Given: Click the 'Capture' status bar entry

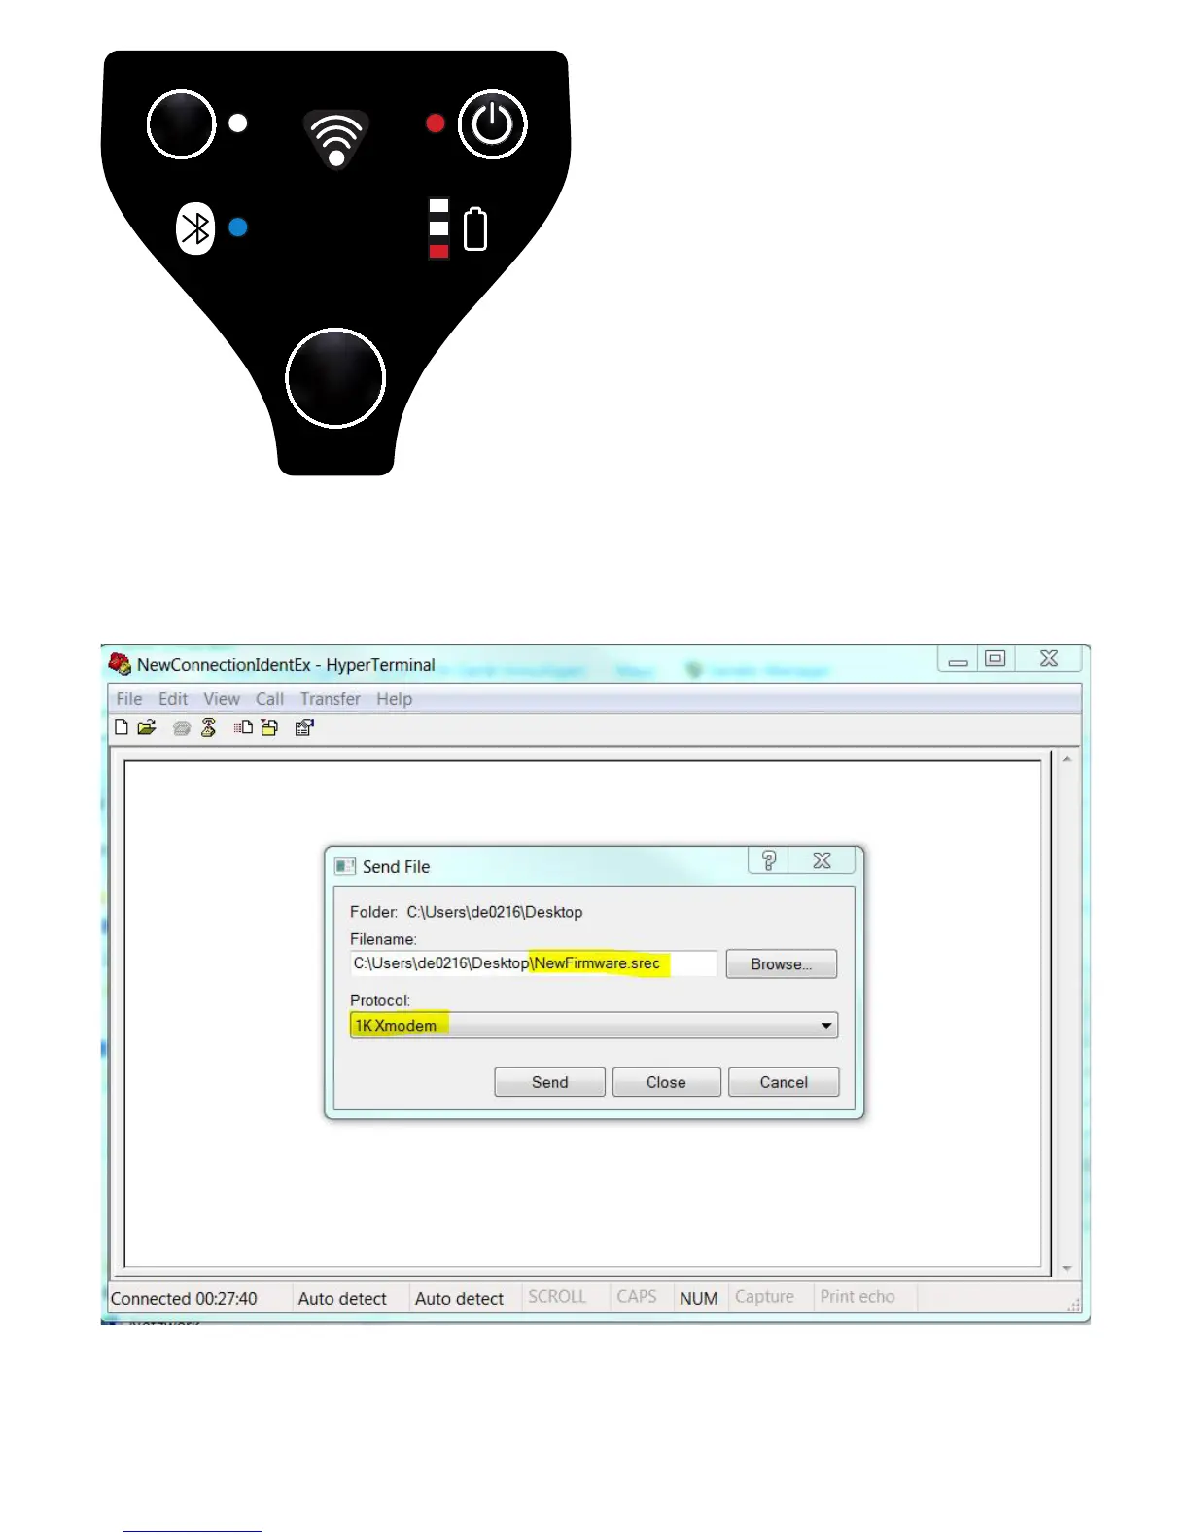Looking at the screenshot, I should point(765,1297).
